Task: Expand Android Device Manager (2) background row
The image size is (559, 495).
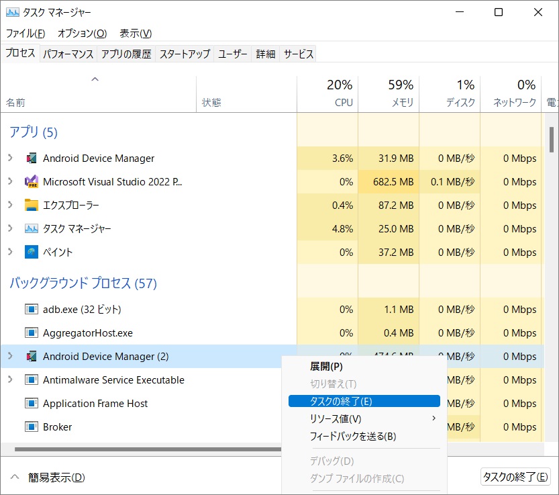Action: [x=10, y=355]
